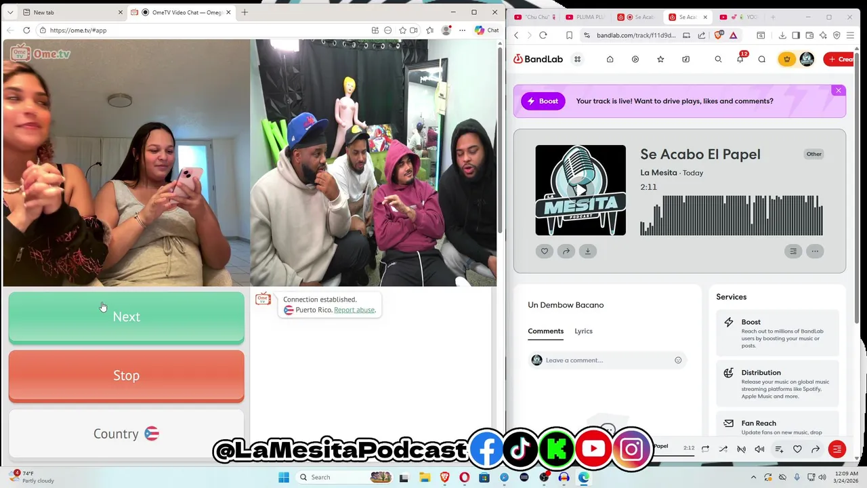
Task: Open the track details list icon
Action: pyautogui.click(x=793, y=251)
